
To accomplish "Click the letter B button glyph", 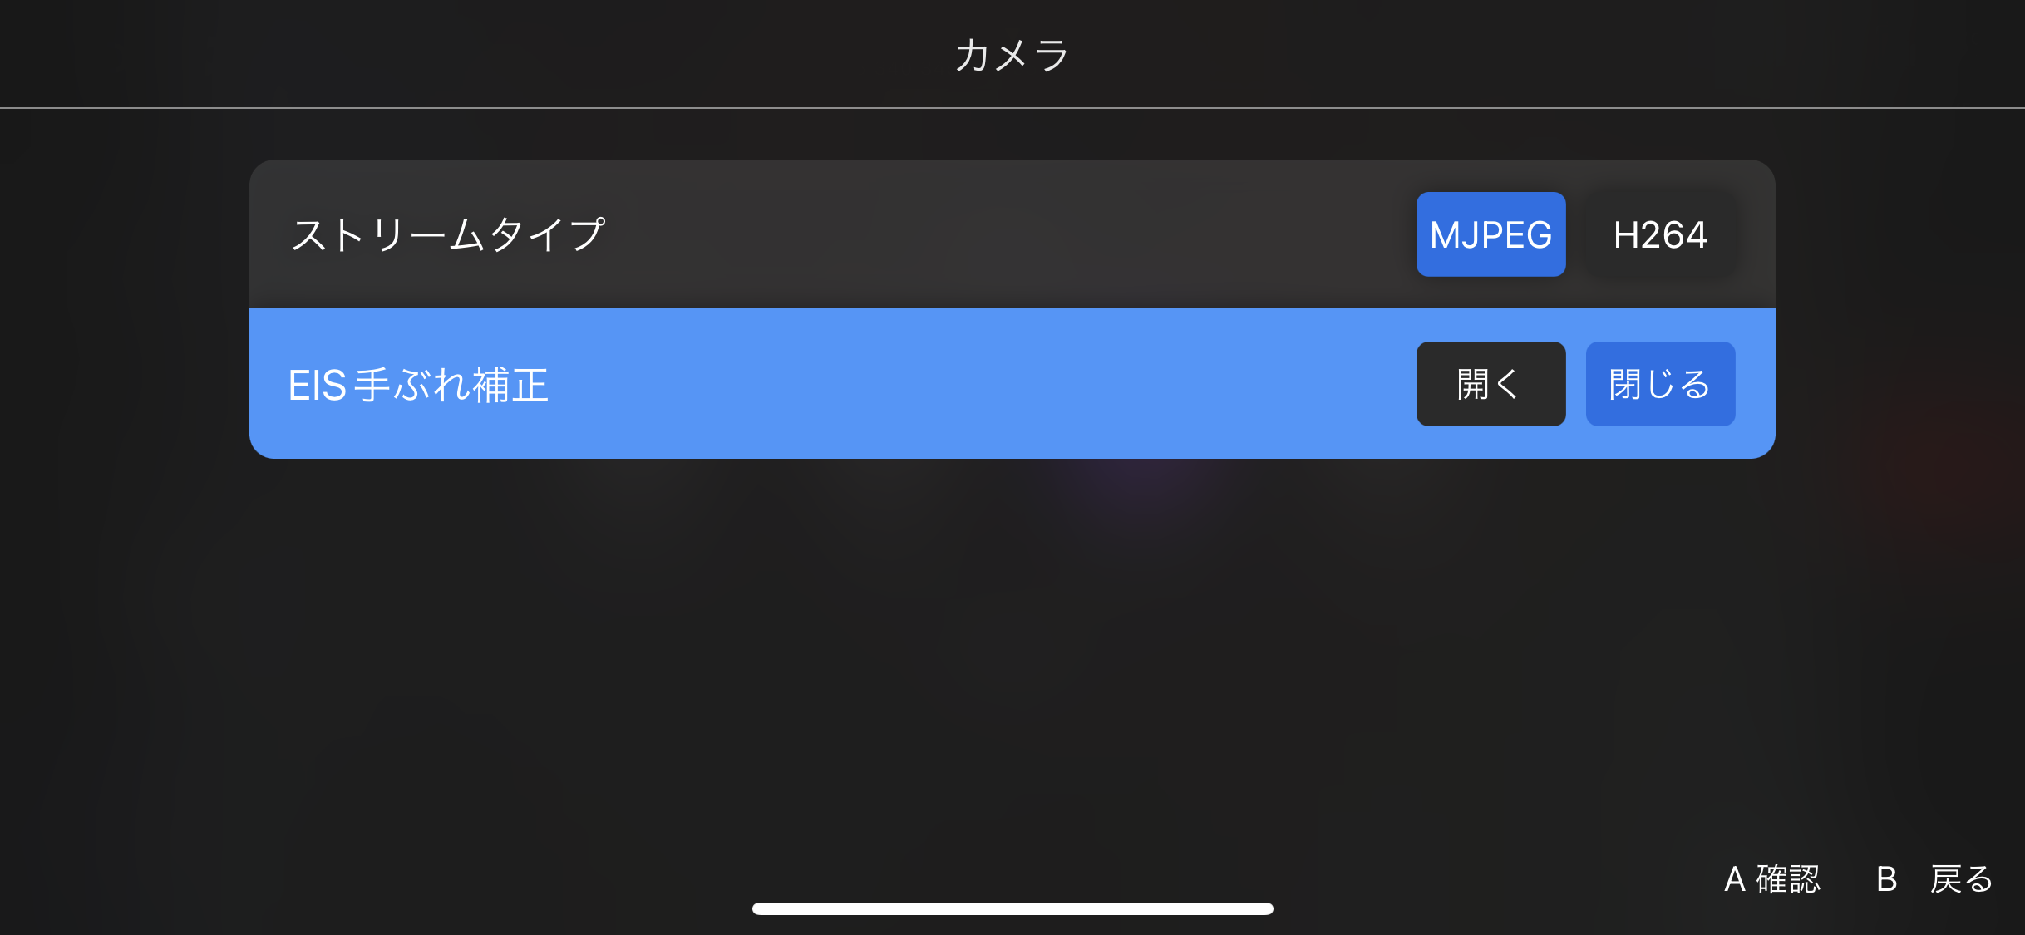I will pyautogui.click(x=1887, y=879).
